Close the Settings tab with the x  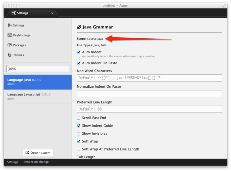52,13
